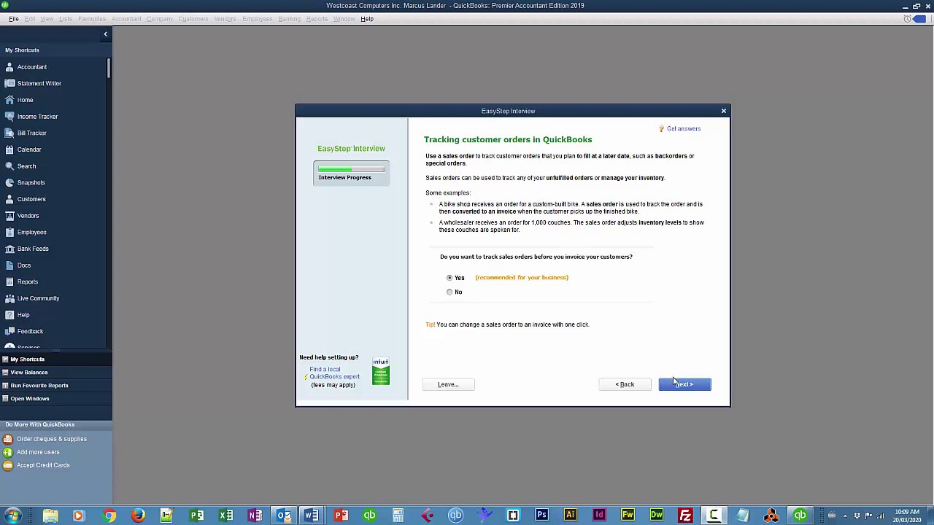Open Docs icon in sidebar
Image resolution: width=934 pixels, height=525 pixels.
point(9,265)
